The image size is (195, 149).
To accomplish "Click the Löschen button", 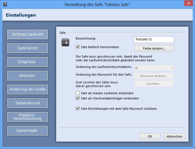I will tap(154, 84).
